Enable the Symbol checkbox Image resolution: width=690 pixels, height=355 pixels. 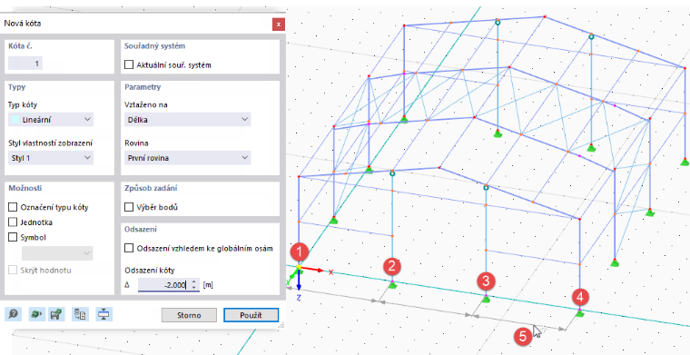coord(13,237)
